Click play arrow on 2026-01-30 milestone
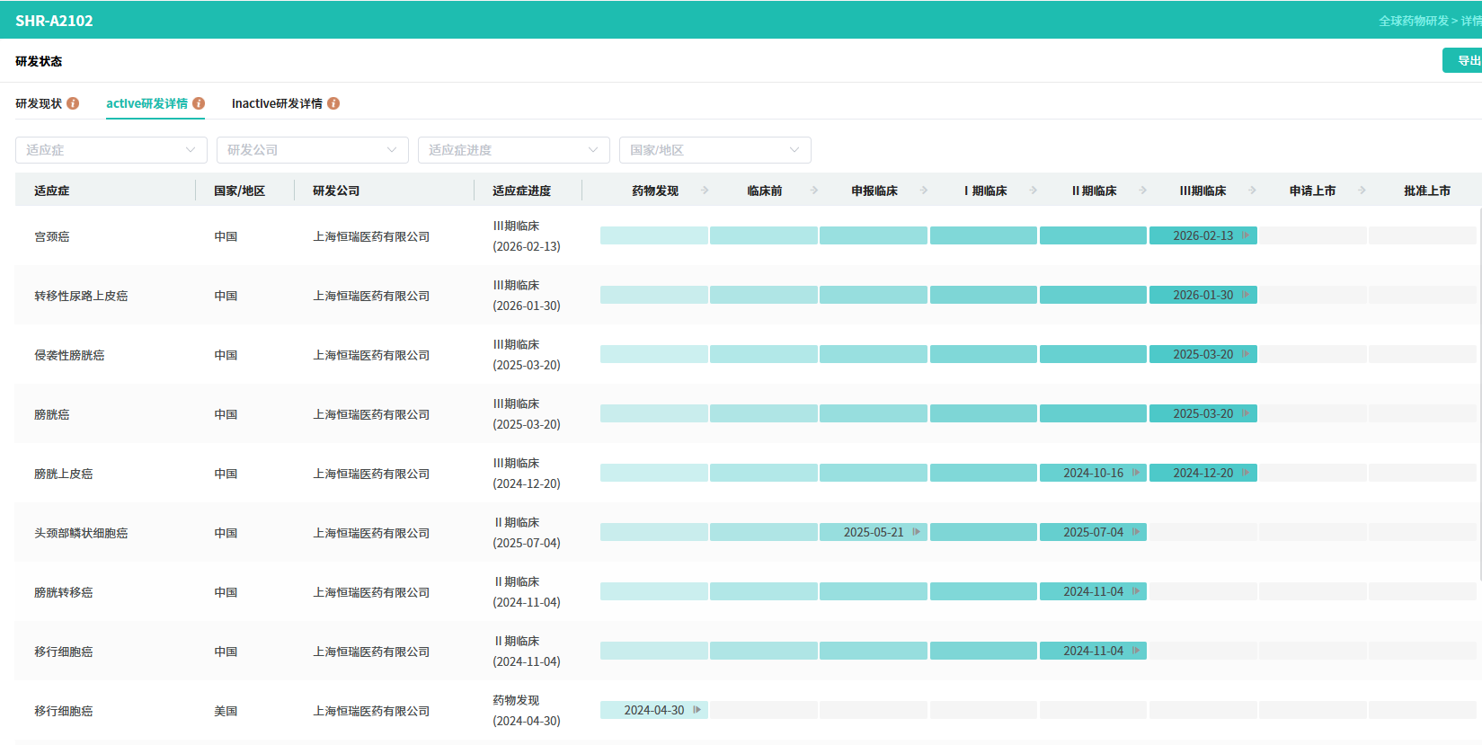 click(x=1246, y=295)
